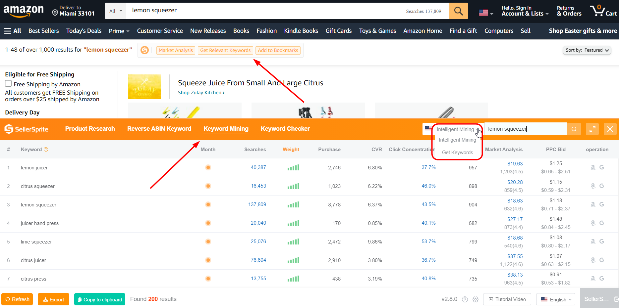Click the SellerSprite search magnifier button

pos(574,129)
